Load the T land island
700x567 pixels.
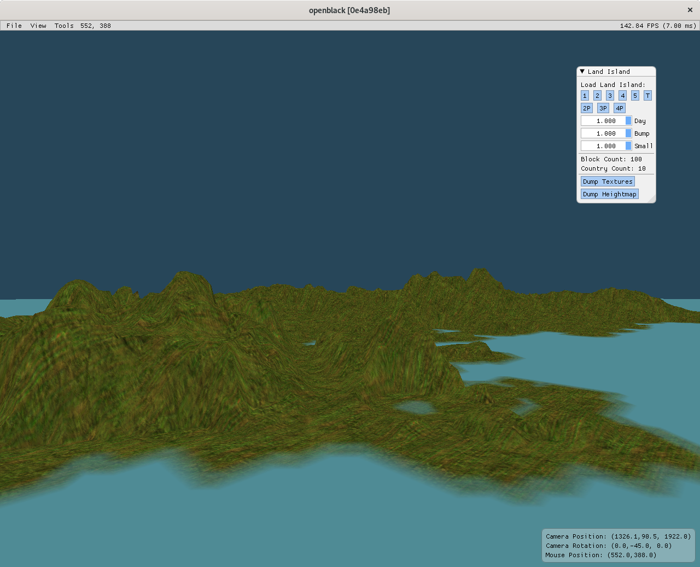tap(647, 95)
